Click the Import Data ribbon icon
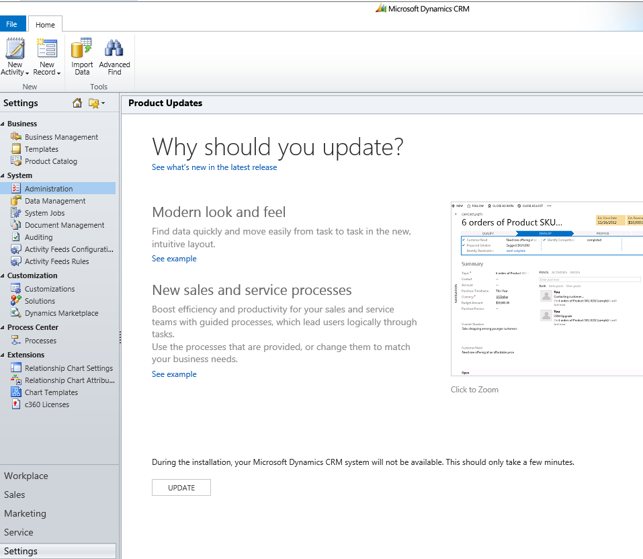Image resolution: width=643 pixels, height=559 pixels. click(x=82, y=56)
